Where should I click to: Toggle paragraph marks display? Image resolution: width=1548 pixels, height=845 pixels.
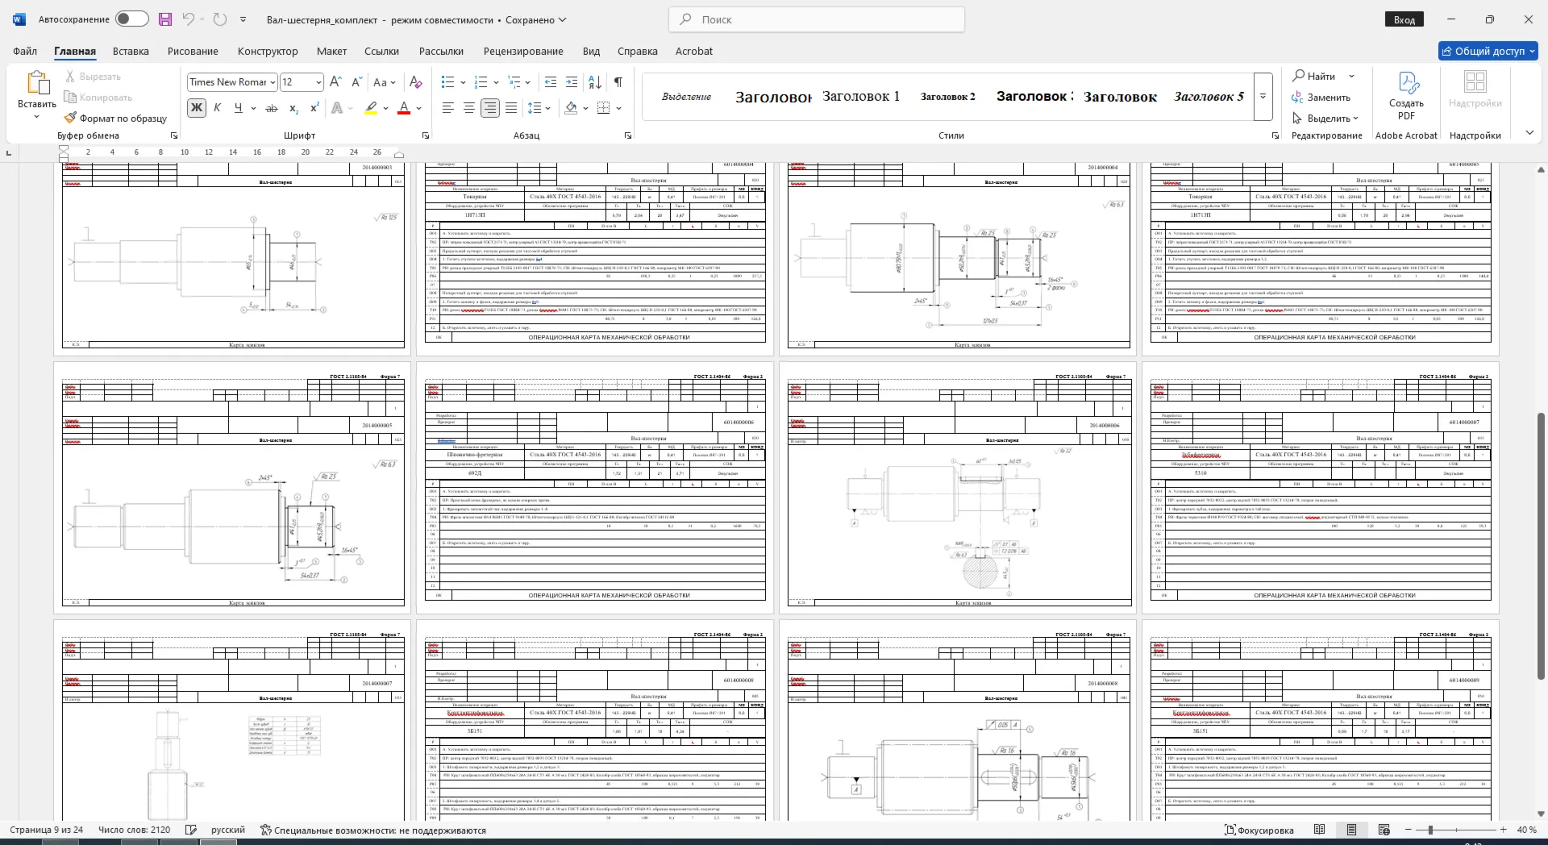pyautogui.click(x=618, y=81)
